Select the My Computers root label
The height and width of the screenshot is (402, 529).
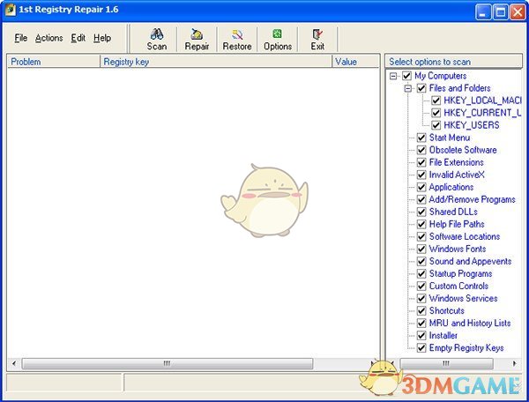tap(440, 76)
